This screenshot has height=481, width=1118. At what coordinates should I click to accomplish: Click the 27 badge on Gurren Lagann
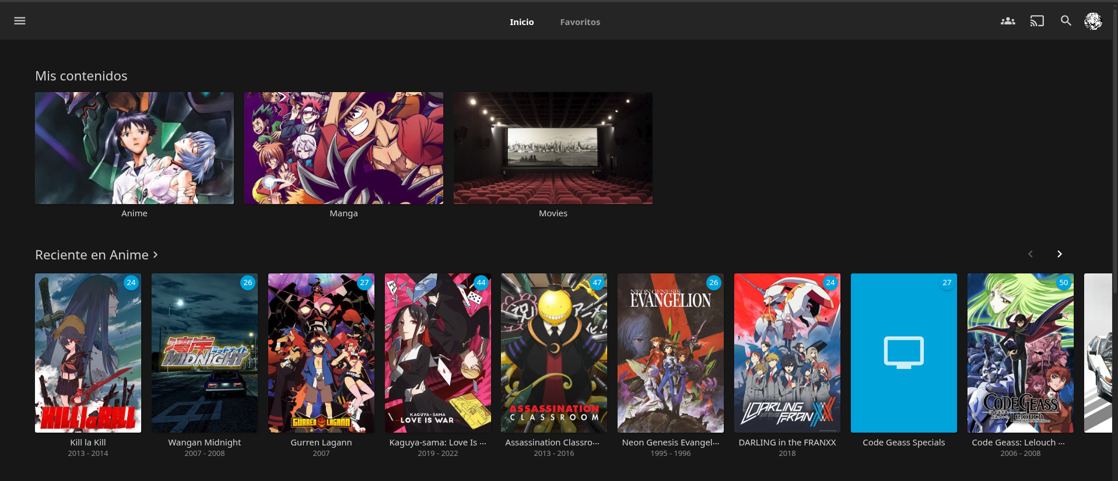point(365,283)
